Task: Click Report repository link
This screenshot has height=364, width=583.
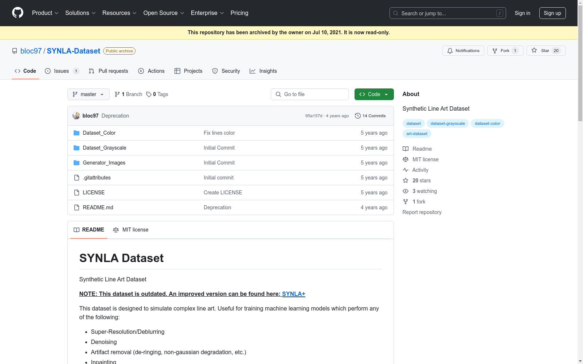Action: (x=422, y=212)
